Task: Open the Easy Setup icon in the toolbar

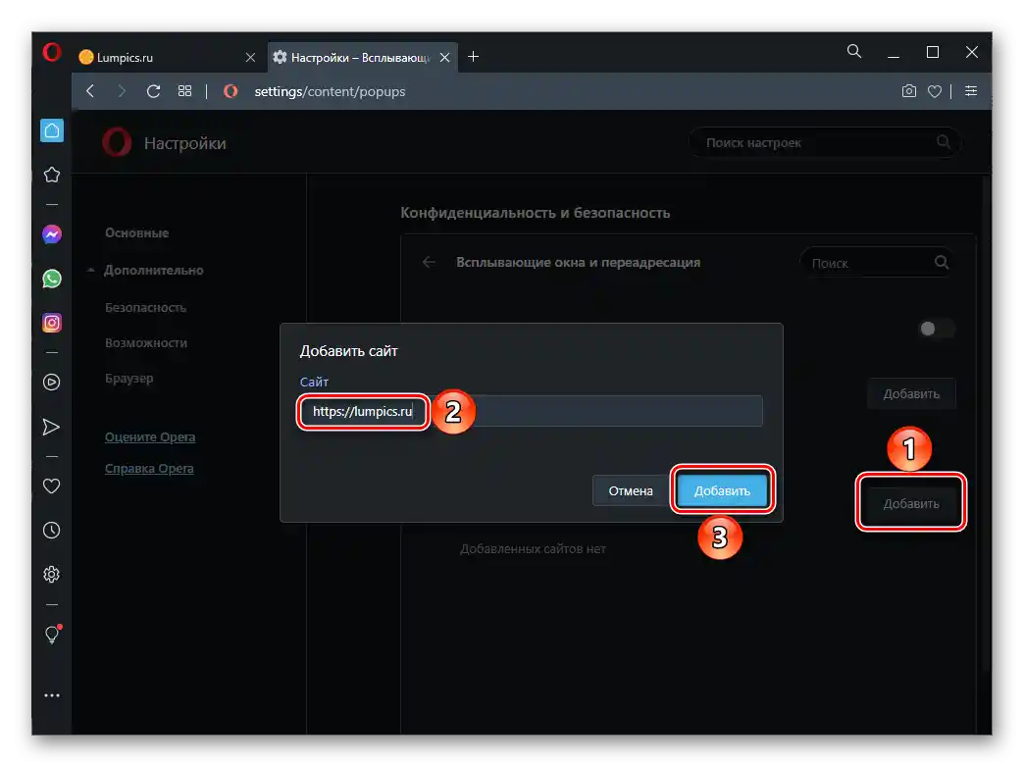Action: (971, 91)
